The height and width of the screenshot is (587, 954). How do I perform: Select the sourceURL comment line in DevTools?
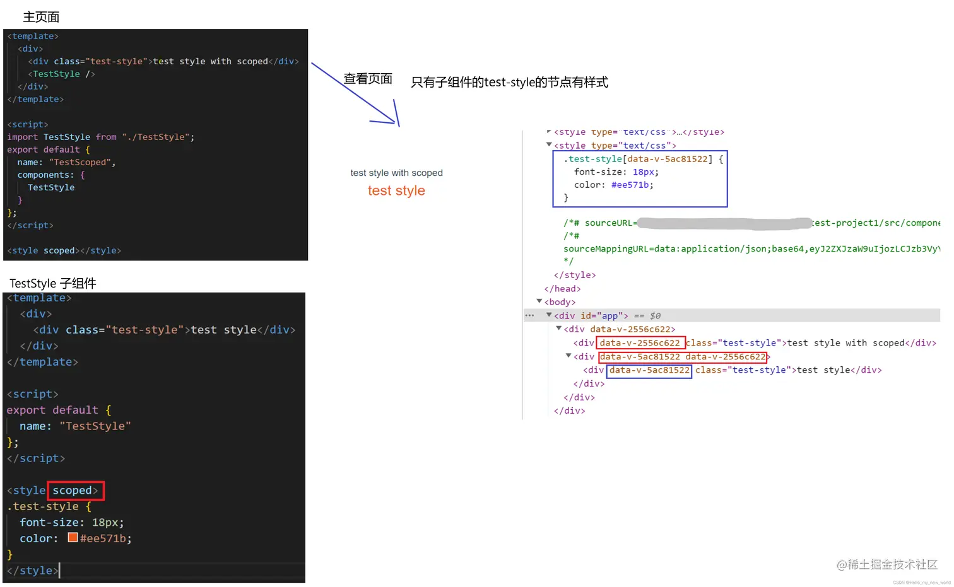click(x=751, y=223)
